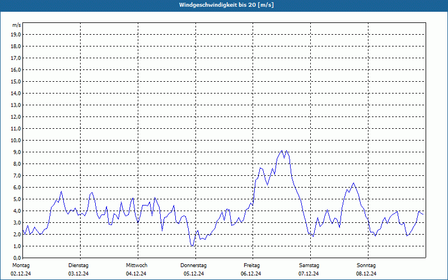Click the 0,0 y-axis label
Viewport: 448px width, 280px height.
tap(17, 258)
